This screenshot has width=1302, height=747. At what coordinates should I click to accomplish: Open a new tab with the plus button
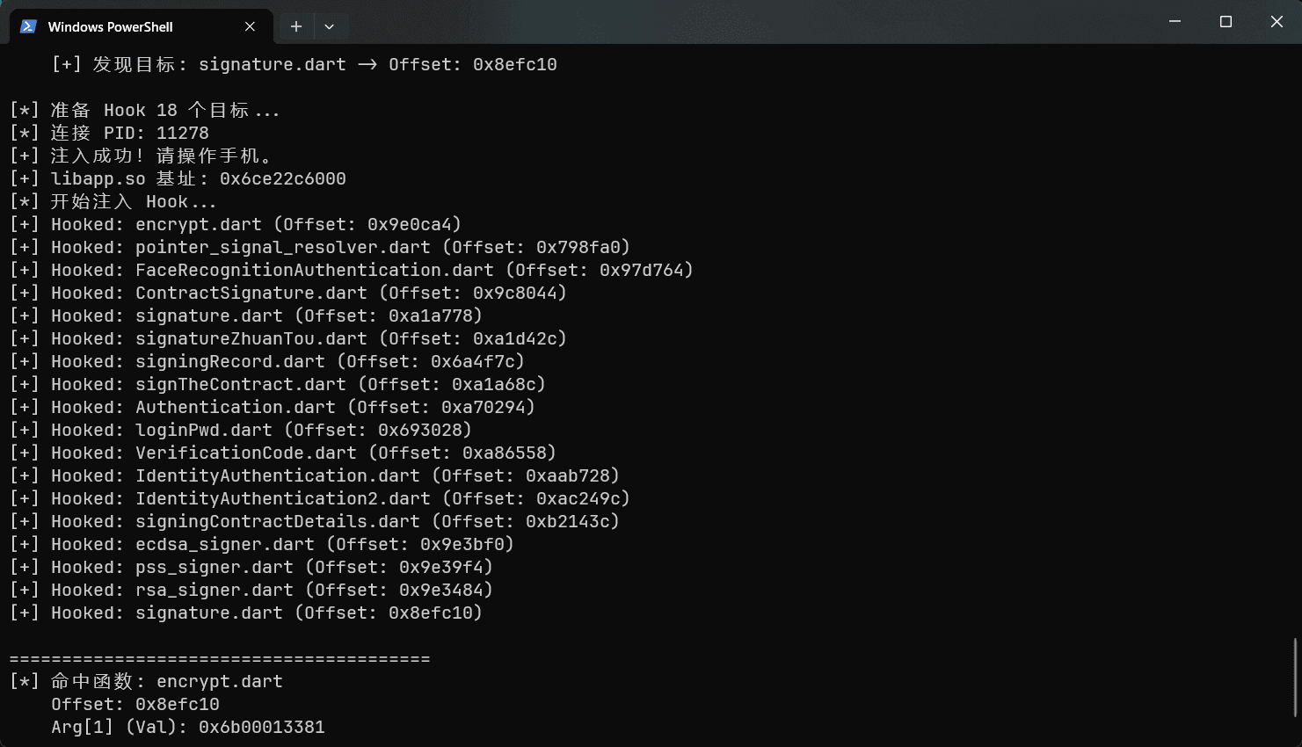(296, 26)
